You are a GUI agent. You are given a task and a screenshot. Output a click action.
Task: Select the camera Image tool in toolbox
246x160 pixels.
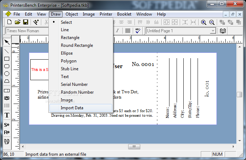(x=7, y=98)
